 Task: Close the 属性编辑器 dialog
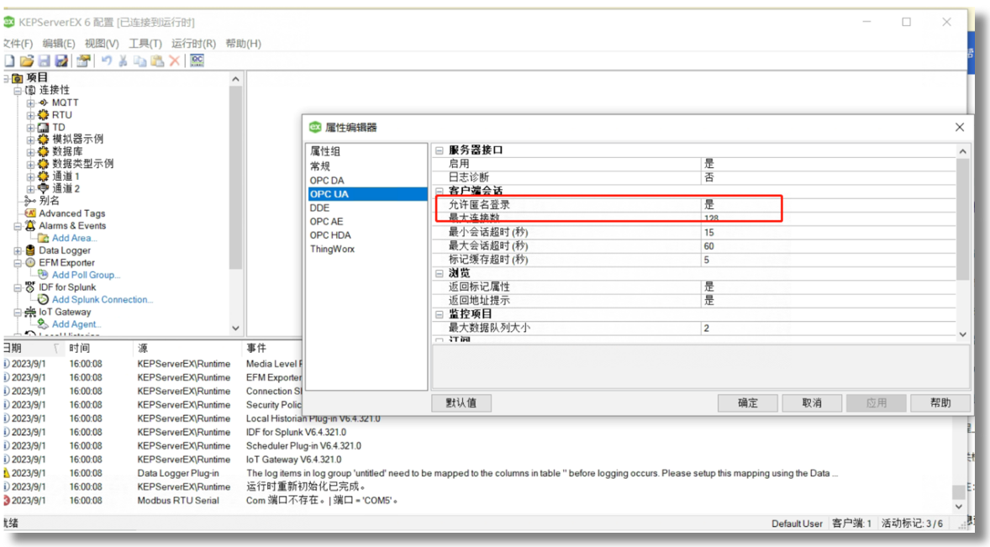pos(960,127)
